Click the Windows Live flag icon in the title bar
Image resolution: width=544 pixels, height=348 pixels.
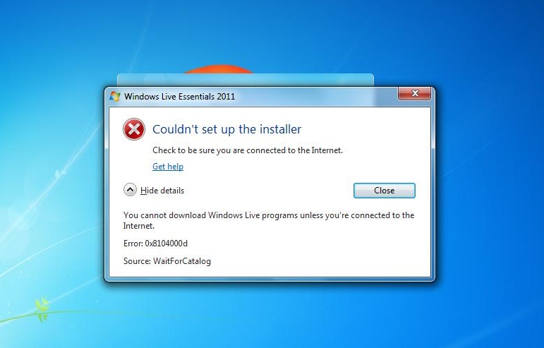point(115,96)
